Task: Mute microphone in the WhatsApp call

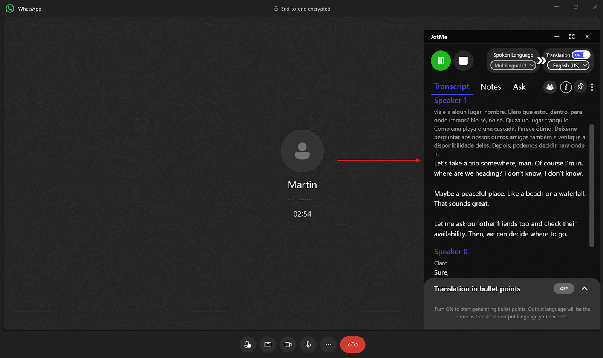Action: pos(308,344)
